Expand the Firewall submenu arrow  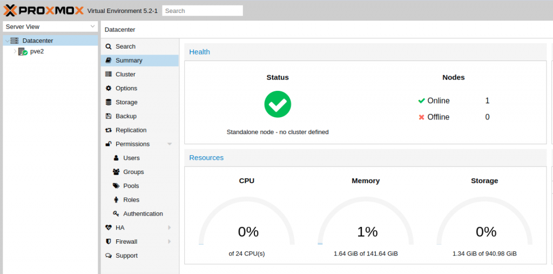click(170, 242)
